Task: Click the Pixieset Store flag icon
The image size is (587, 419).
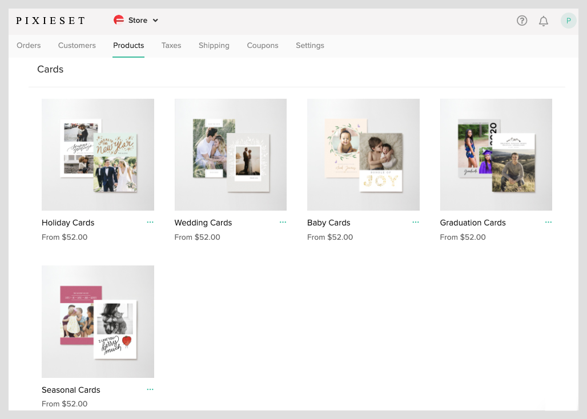Action: click(119, 19)
